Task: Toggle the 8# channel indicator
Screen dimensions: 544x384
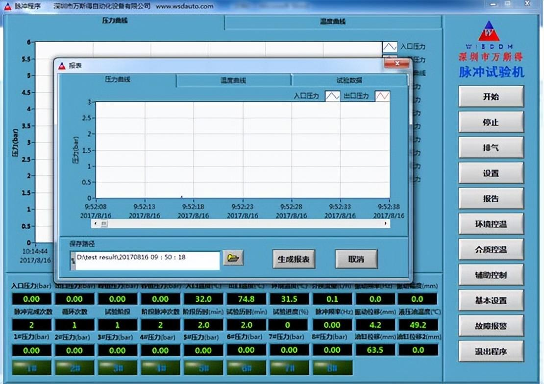Action: coord(333,368)
